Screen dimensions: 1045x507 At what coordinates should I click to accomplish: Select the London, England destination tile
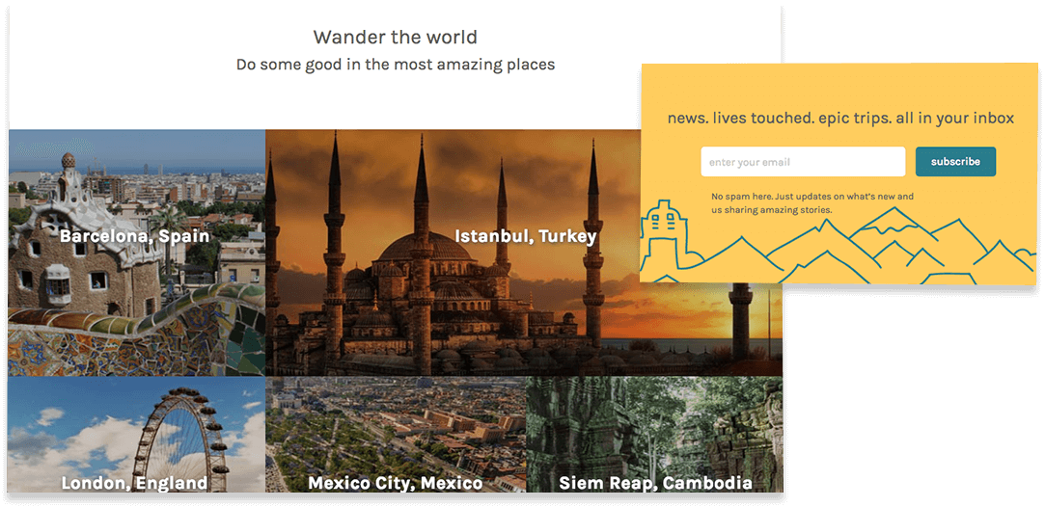[x=137, y=435]
